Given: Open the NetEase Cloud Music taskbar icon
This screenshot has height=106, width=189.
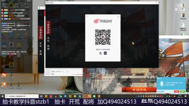Looking at the screenshot, I should pos(51,96).
